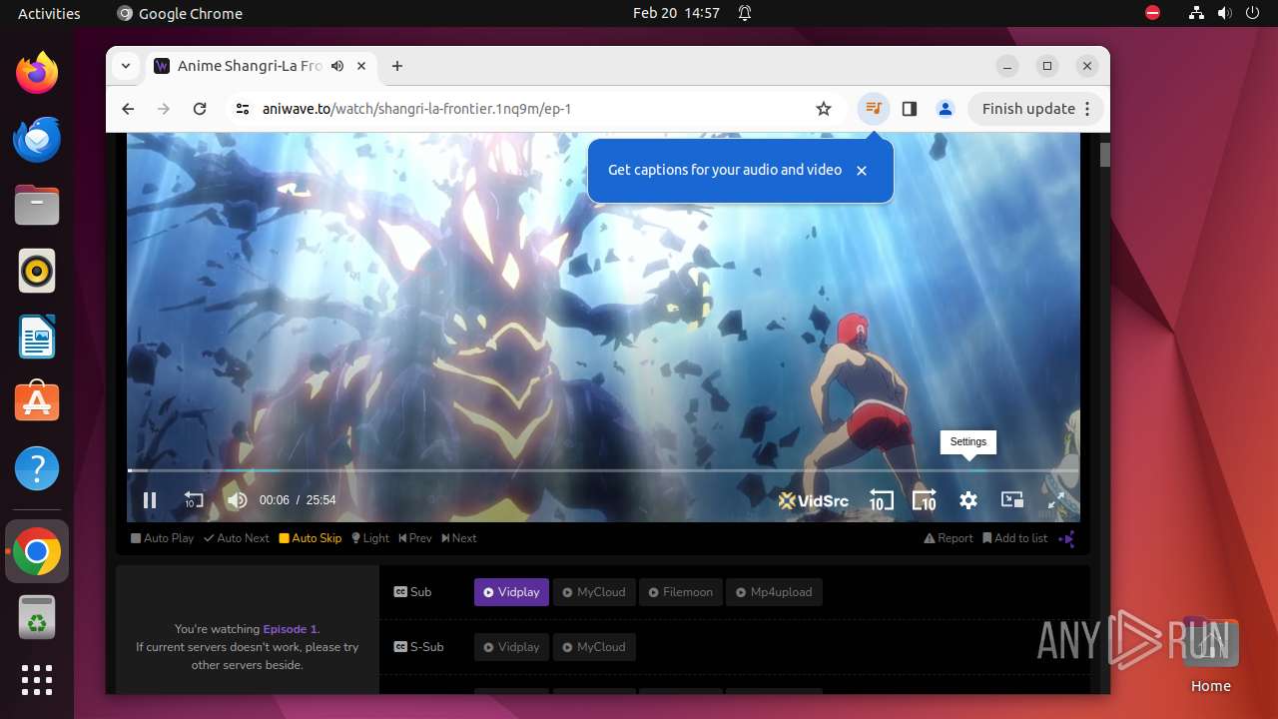This screenshot has height=719, width=1278.
Task: Open Home folder on desktop
Action: 1210,654
